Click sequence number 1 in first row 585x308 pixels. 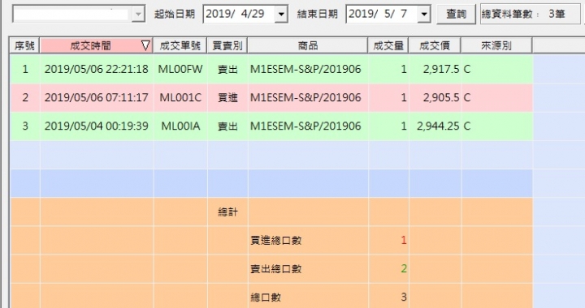tap(25, 69)
